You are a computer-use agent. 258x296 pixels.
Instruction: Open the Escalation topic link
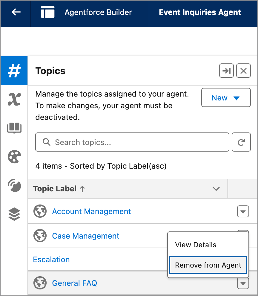point(51,260)
